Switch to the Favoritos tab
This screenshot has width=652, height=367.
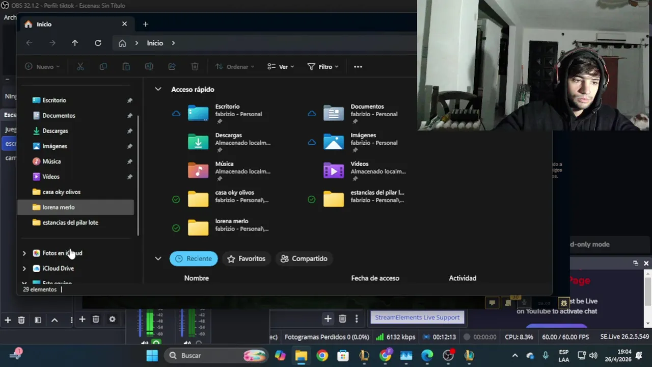pyautogui.click(x=247, y=258)
